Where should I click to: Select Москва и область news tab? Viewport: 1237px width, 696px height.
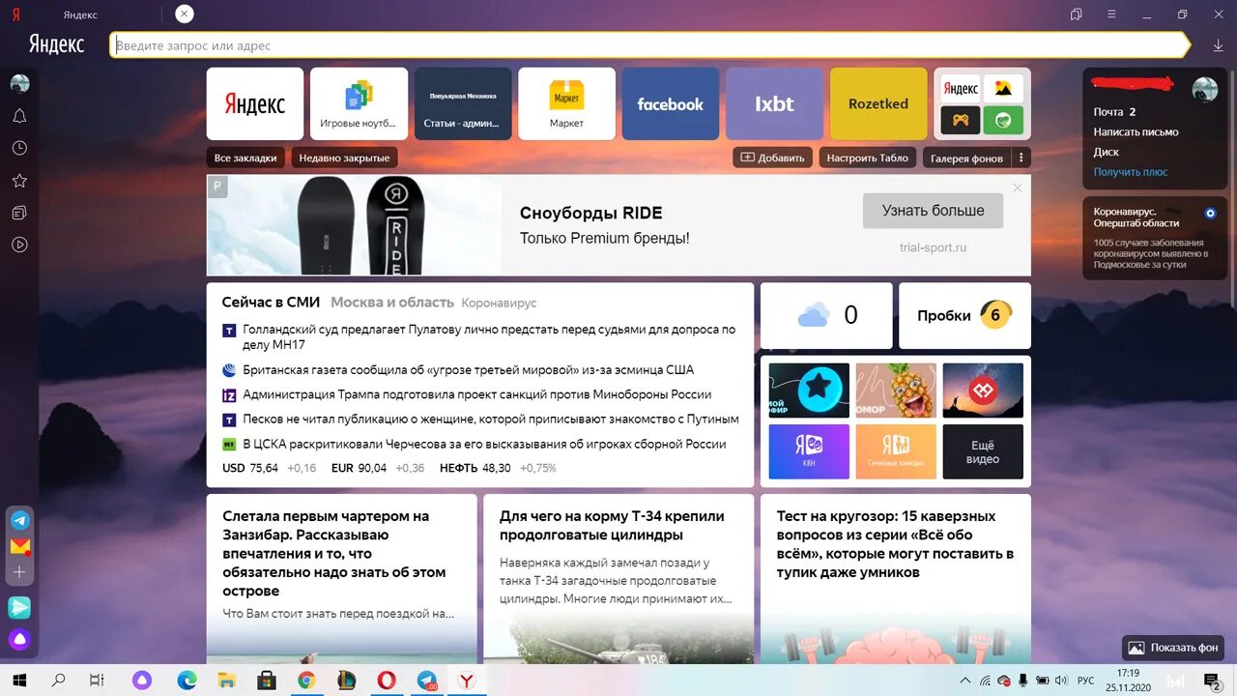(392, 303)
